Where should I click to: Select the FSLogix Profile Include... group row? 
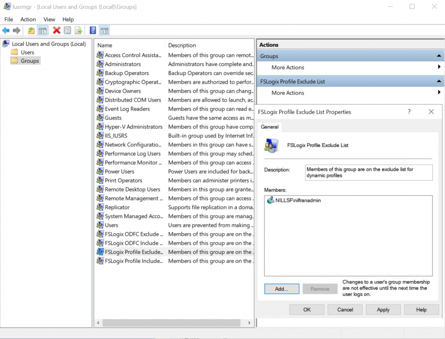point(175,261)
